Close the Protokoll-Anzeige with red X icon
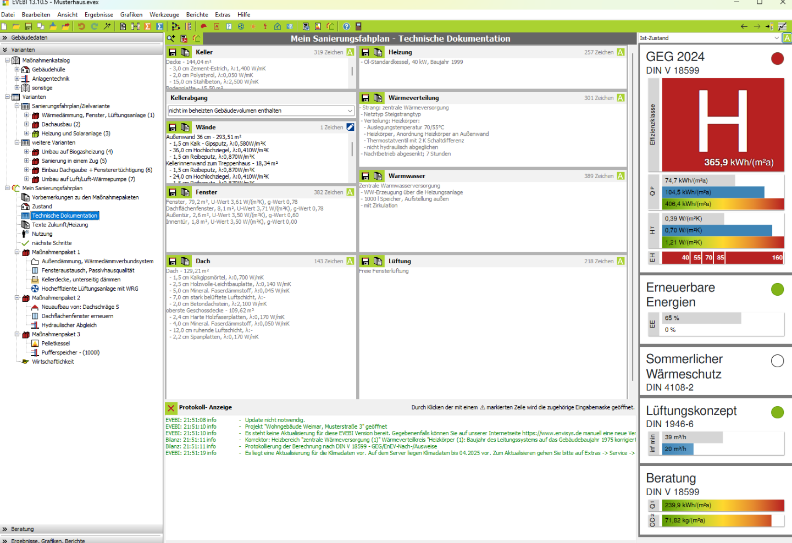The width and height of the screenshot is (792, 543). (171, 408)
